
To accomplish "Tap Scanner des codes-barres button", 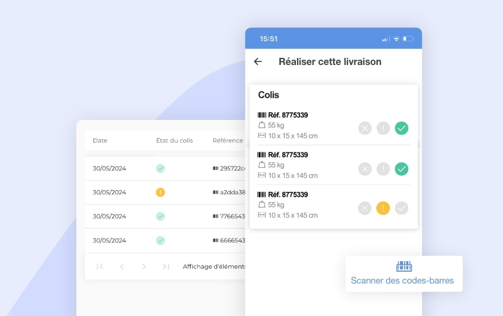I will coord(402,280).
